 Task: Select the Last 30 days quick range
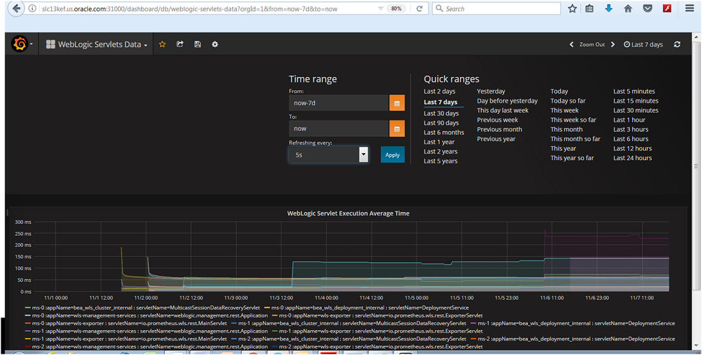441,113
